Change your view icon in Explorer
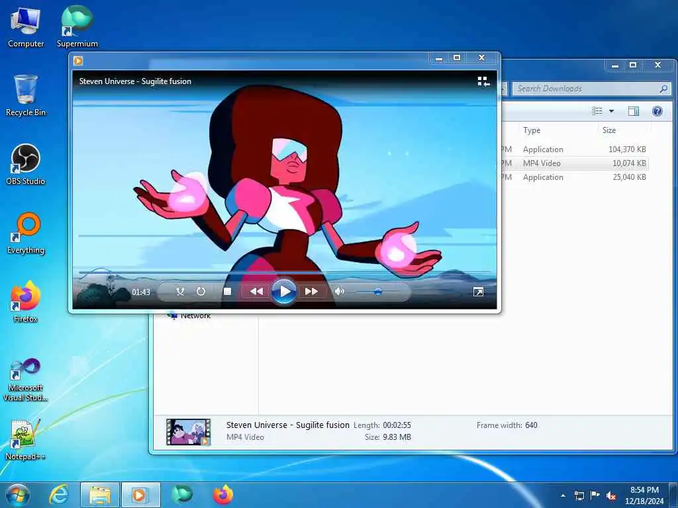 pyautogui.click(x=597, y=111)
